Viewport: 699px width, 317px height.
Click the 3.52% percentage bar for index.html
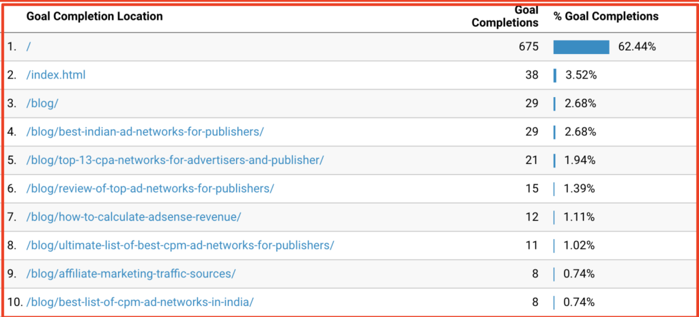(555, 75)
